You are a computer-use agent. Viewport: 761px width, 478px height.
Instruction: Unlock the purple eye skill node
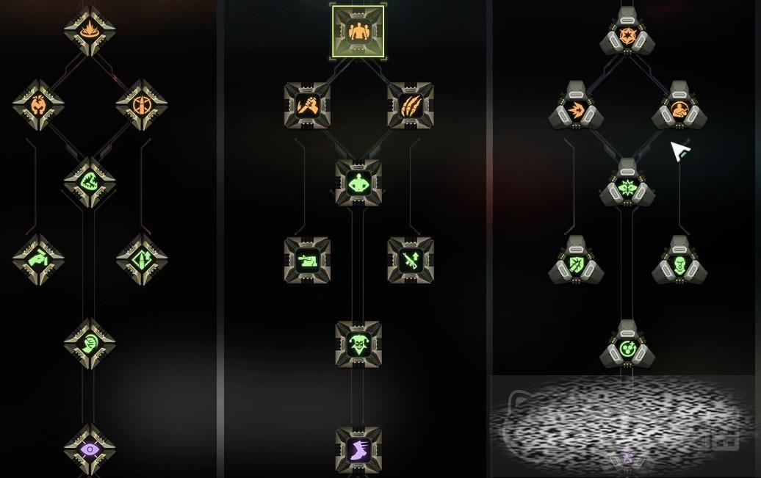(90, 450)
